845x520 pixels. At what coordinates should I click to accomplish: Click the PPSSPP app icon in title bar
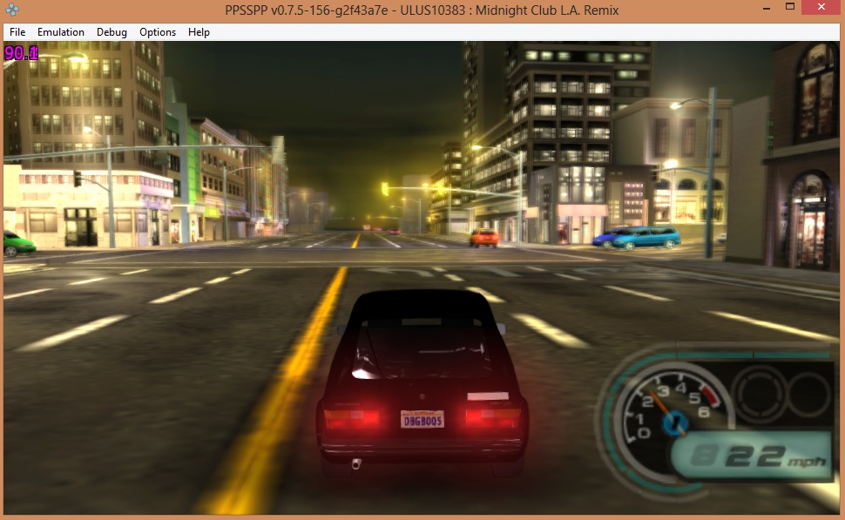10,9
